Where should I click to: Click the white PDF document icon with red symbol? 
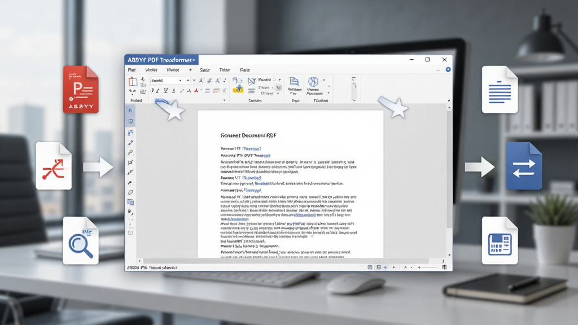point(54,166)
